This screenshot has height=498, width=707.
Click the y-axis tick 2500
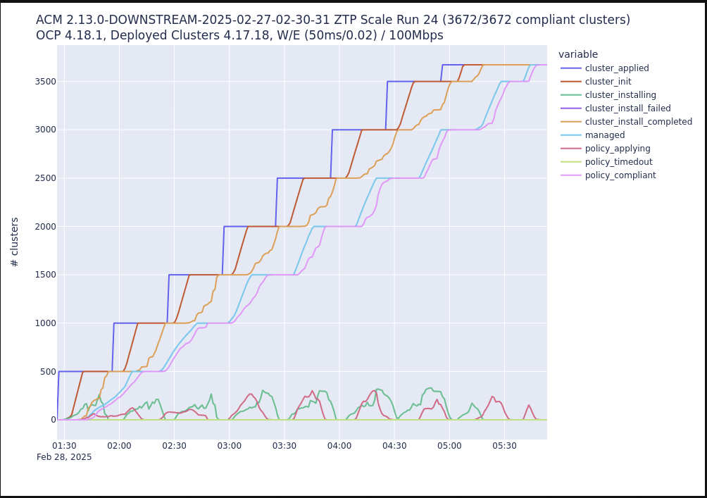click(46, 178)
